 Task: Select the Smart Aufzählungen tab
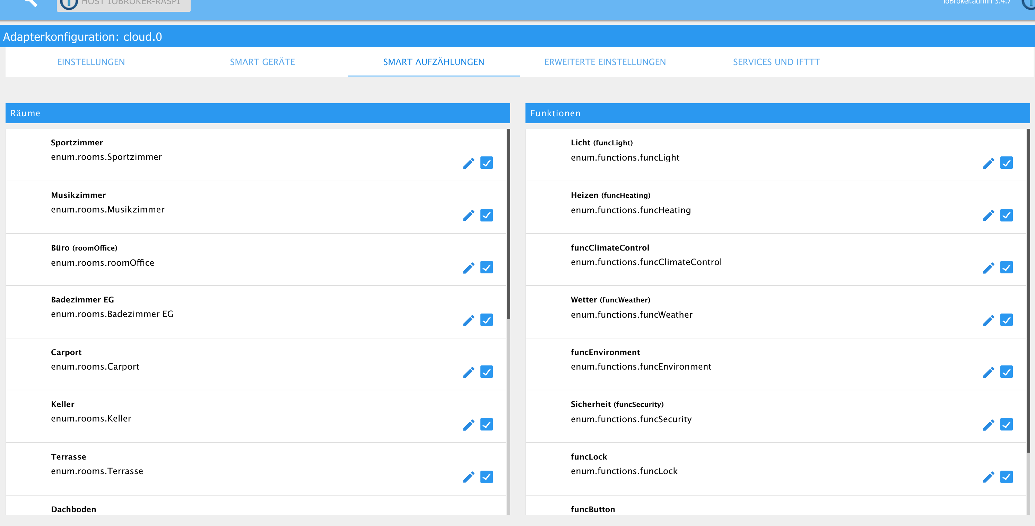(x=434, y=62)
